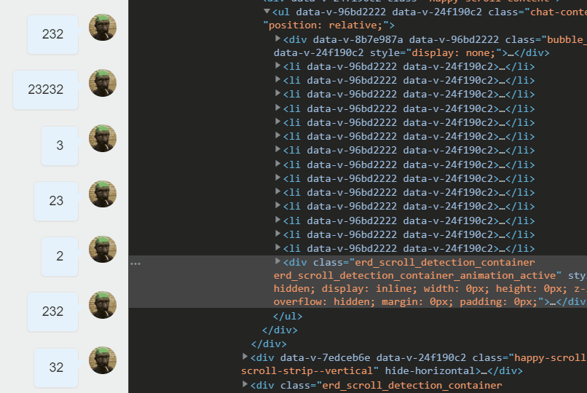Expand the last erd_scroll_detection_container div

[245, 384]
